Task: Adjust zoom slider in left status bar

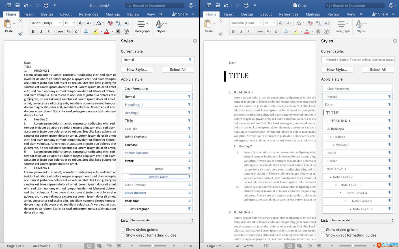Action: click(153, 246)
